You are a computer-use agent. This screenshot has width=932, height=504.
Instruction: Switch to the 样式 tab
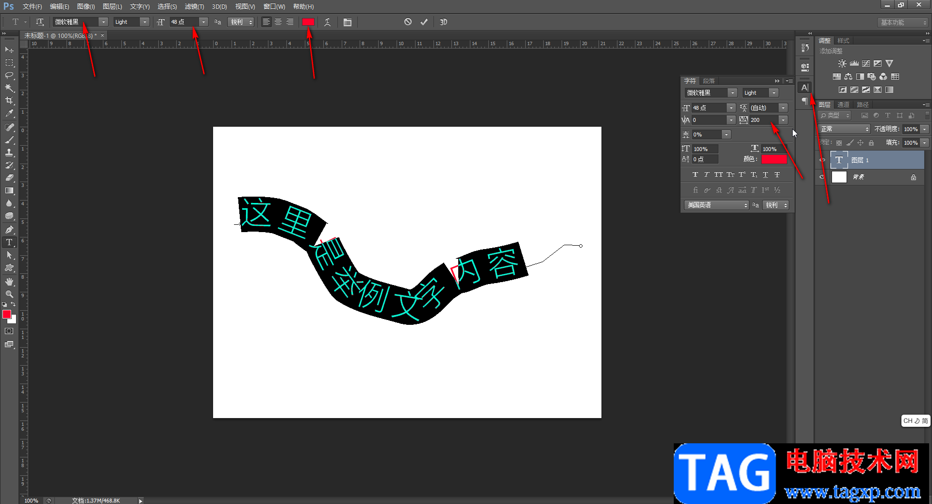coord(843,41)
